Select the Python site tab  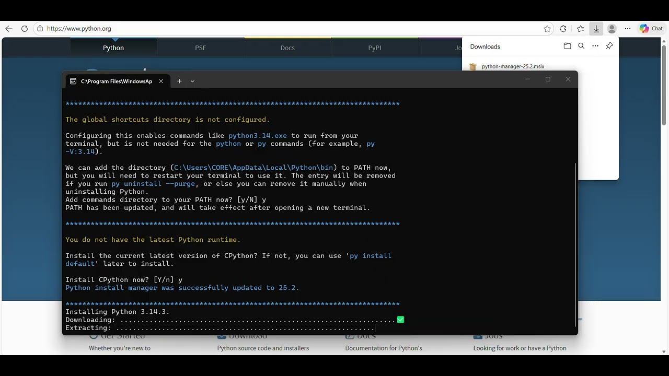click(x=113, y=48)
